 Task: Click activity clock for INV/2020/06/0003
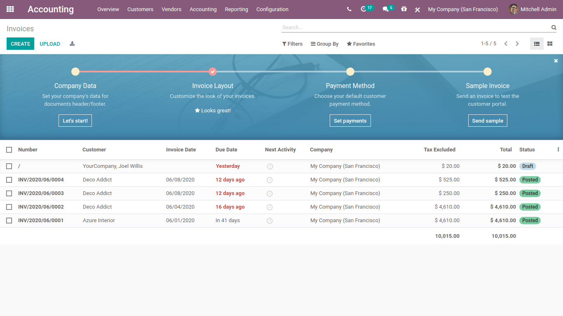pos(270,194)
